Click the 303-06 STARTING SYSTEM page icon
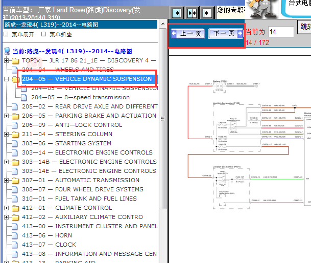 click(14, 144)
